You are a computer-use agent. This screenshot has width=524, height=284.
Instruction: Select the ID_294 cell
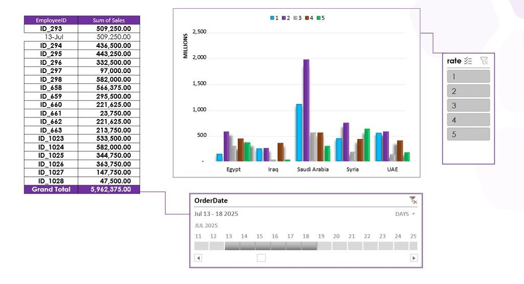coord(51,45)
